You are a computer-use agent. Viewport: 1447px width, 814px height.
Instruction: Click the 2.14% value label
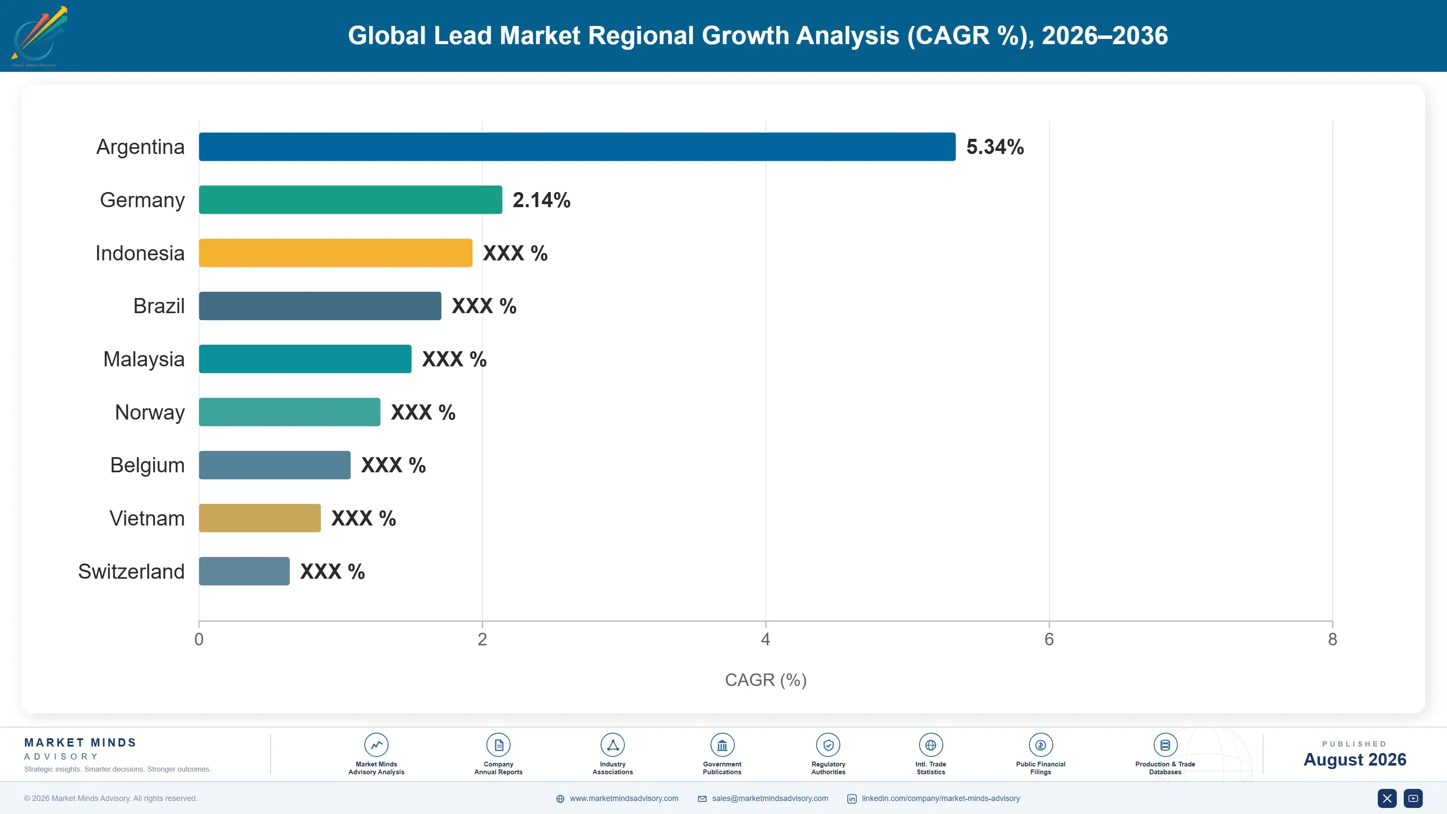(541, 200)
